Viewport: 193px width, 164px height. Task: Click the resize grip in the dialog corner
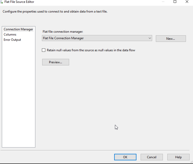click(191, 162)
